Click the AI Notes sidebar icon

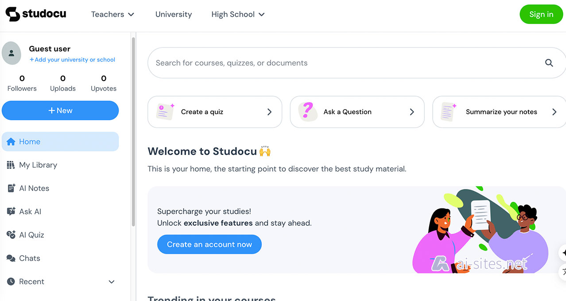[x=11, y=189]
